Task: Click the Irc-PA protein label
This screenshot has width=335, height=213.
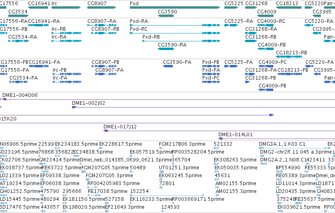Action: click(x=60, y=78)
